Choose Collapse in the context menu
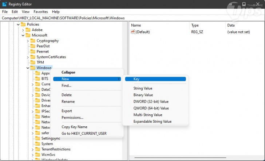Screen dimensions: 265x161 point(87,72)
